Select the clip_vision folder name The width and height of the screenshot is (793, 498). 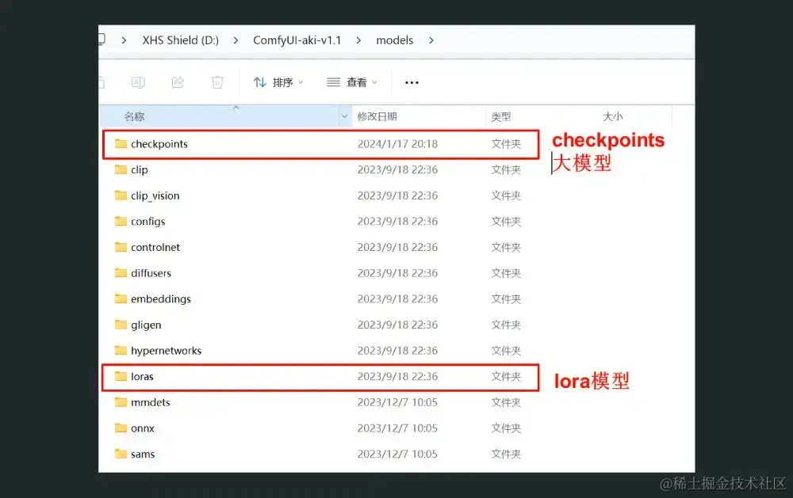[155, 196]
